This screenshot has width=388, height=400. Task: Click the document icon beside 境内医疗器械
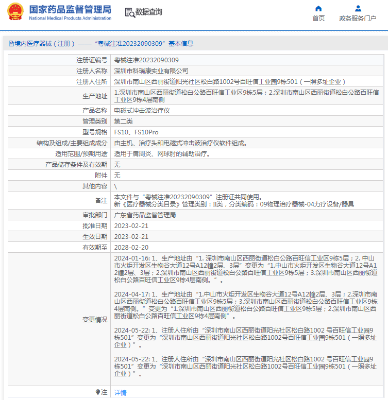tap(11, 44)
